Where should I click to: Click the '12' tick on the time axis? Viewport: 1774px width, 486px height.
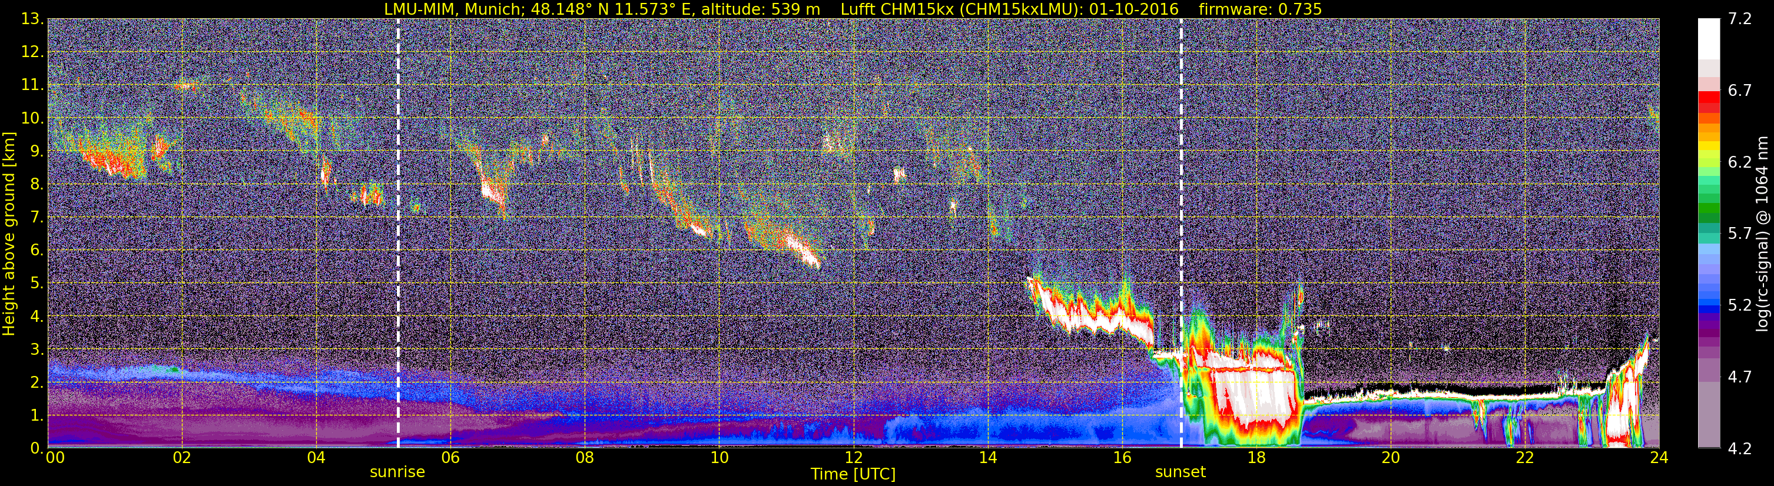tap(853, 458)
